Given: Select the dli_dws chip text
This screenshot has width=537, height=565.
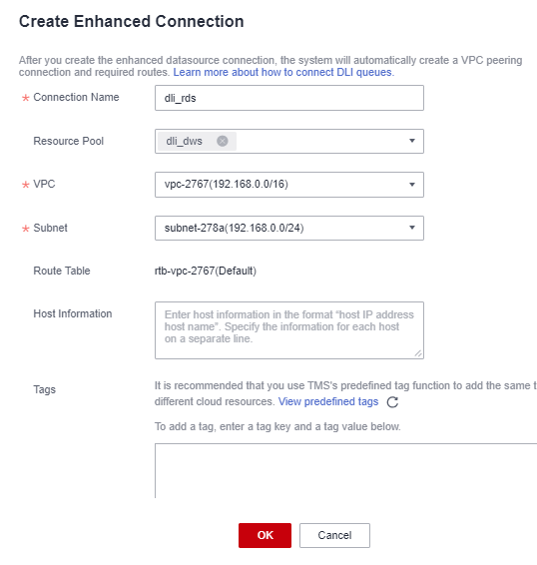Looking at the screenshot, I should (x=185, y=141).
